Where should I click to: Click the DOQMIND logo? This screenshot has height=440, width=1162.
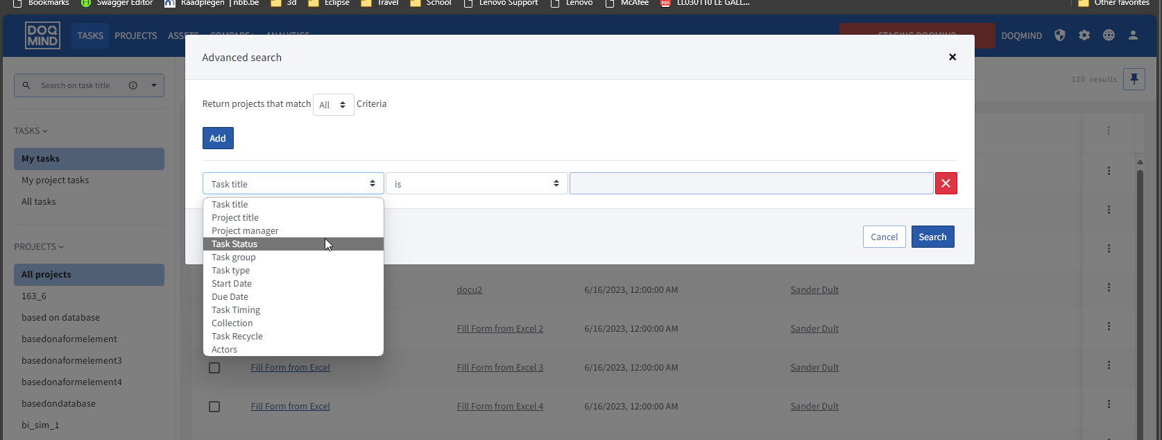pos(42,35)
